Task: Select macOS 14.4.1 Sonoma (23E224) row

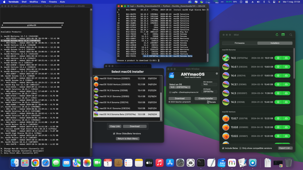Action: (x=127, y=108)
